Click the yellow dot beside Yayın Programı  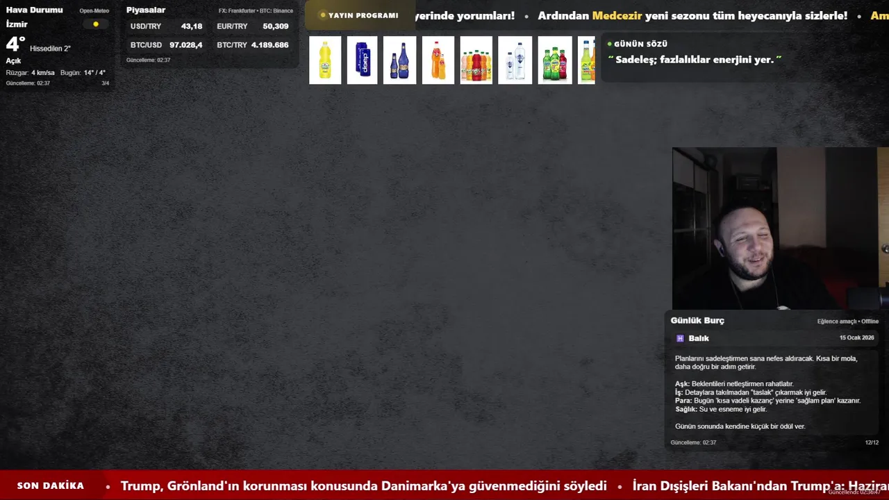[323, 15]
